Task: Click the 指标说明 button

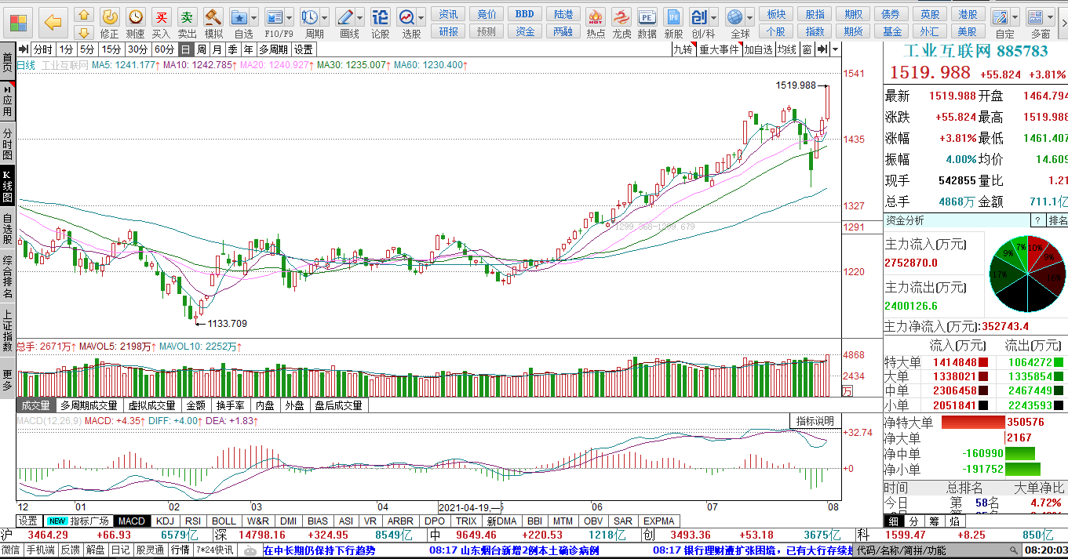Action: click(x=815, y=421)
